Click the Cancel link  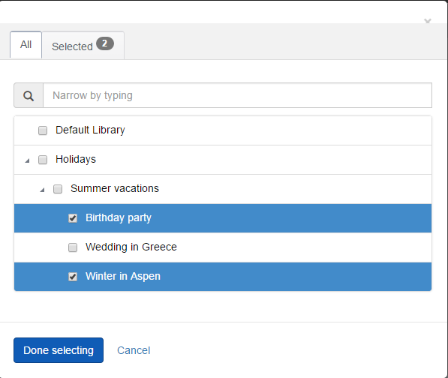point(134,350)
